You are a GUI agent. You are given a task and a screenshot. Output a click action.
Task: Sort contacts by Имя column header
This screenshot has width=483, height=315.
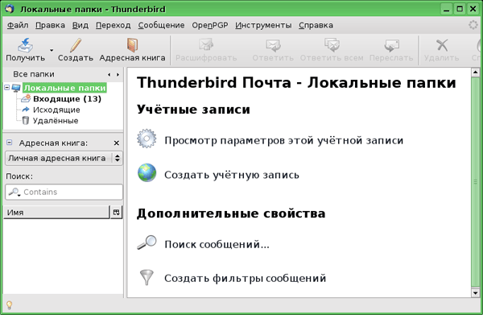(x=56, y=213)
